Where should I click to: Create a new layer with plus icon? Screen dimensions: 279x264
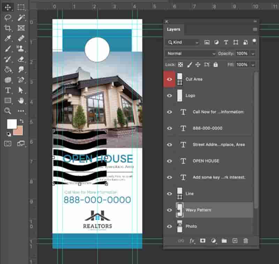point(235,241)
